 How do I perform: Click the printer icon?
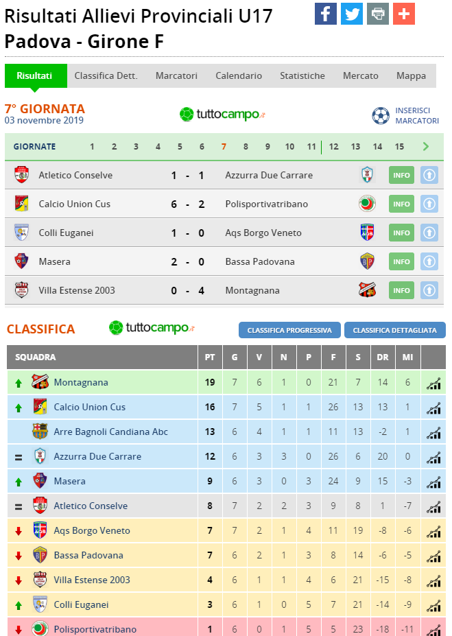pyautogui.click(x=378, y=14)
